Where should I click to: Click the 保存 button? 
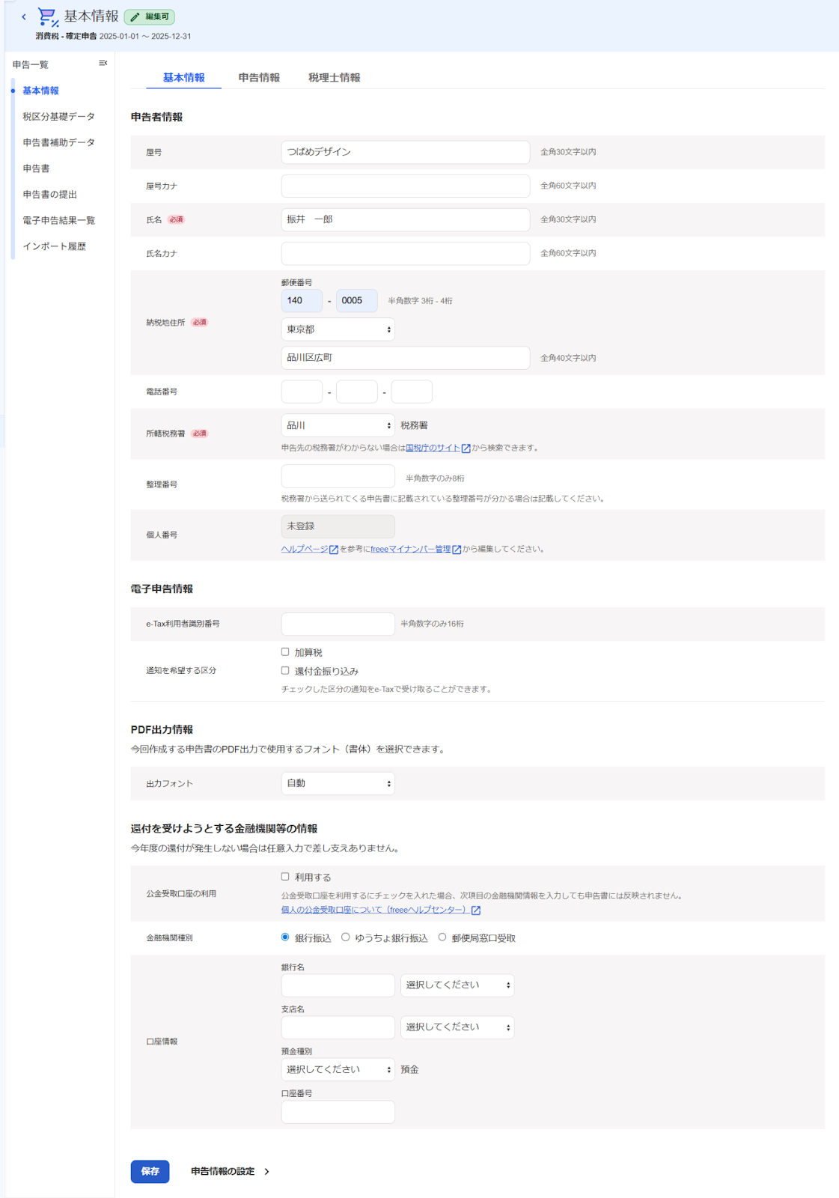(x=150, y=1172)
